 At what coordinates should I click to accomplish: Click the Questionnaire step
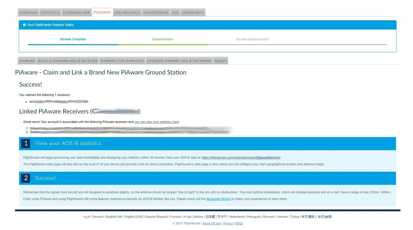tap(163, 39)
